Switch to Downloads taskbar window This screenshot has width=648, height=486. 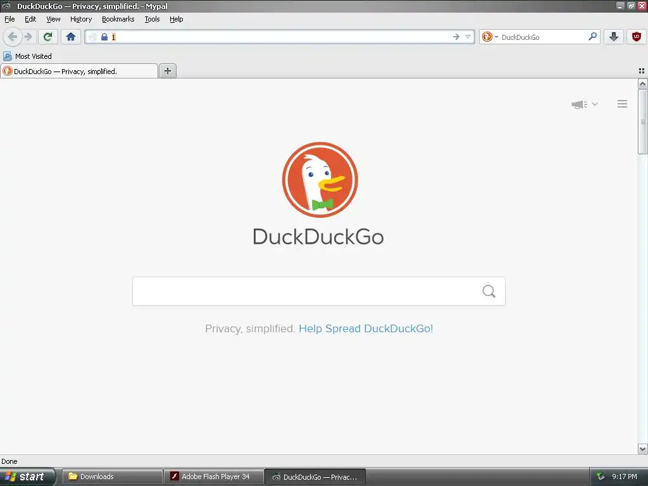coord(112,477)
